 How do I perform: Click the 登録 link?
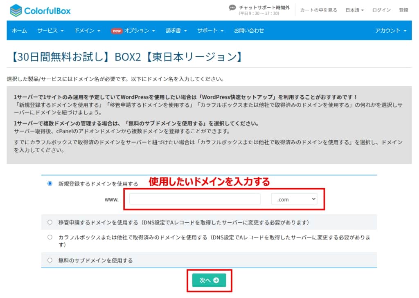(x=403, y=10)
